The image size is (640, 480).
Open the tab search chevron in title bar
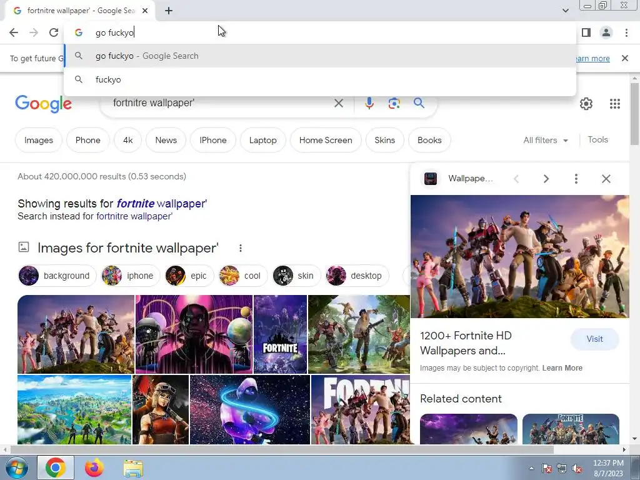click(x=565, y=11)
